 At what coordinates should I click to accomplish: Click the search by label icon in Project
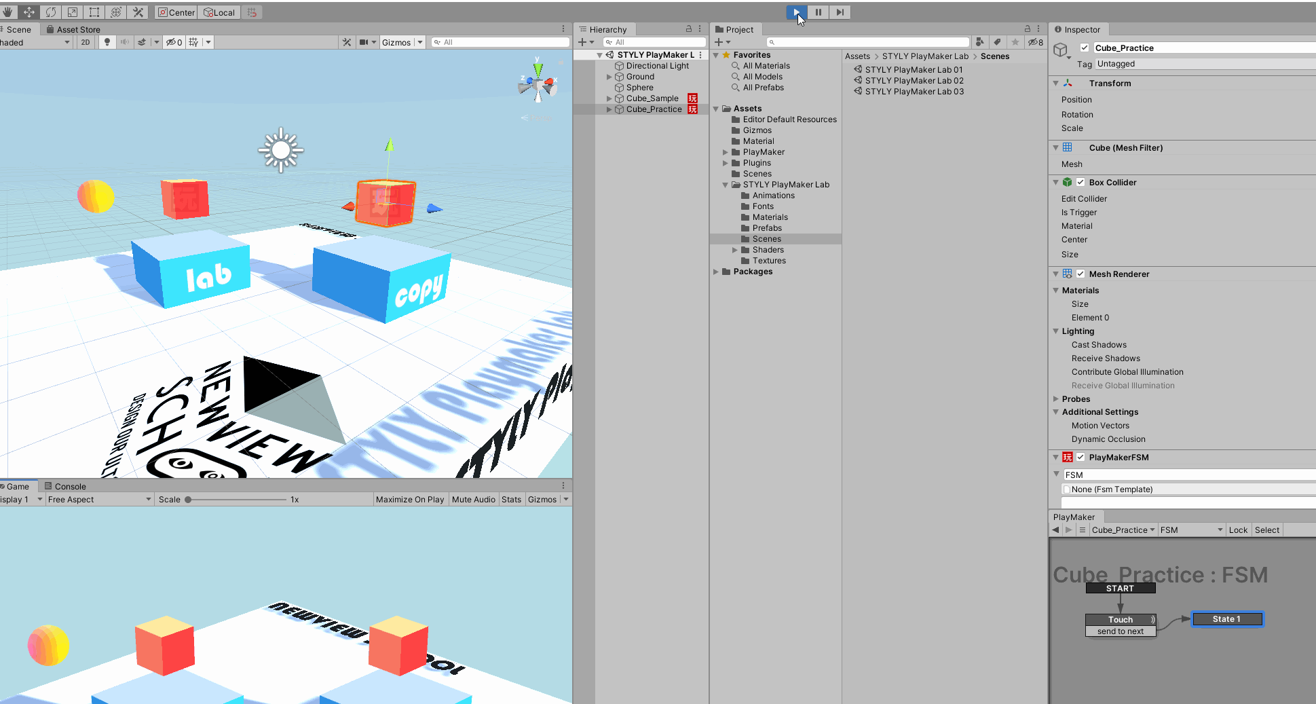(x=997, y=42)
